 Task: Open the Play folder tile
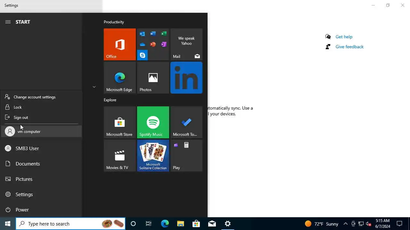click(186, 156)
